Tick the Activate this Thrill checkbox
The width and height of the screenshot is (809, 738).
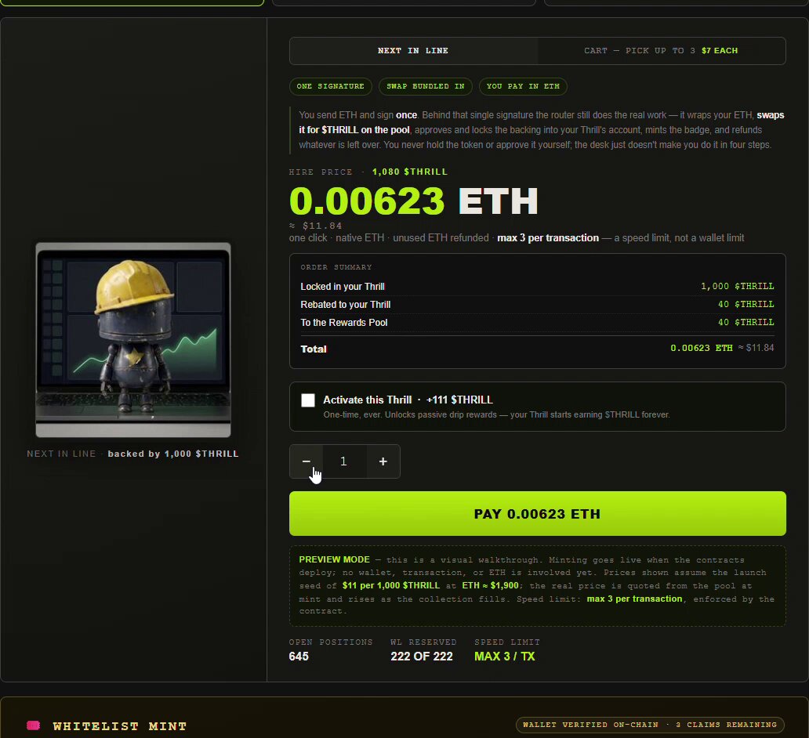tap(308, 400)
